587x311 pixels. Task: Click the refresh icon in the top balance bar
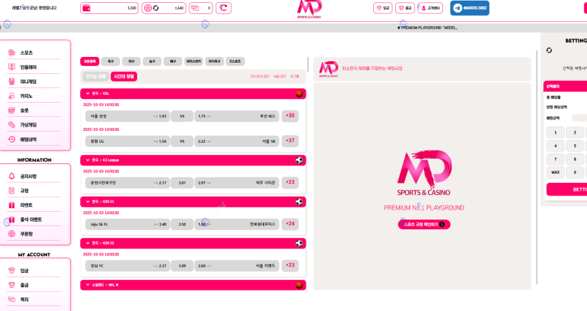[x=223, y=8]
